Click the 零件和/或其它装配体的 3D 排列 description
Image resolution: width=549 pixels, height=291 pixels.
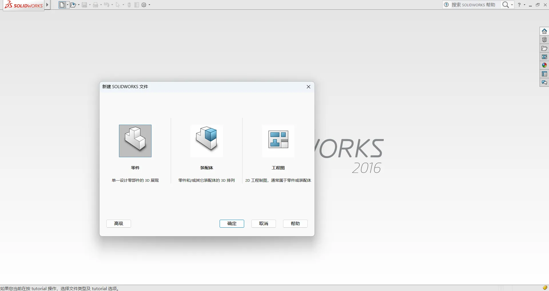coord(207,180)
